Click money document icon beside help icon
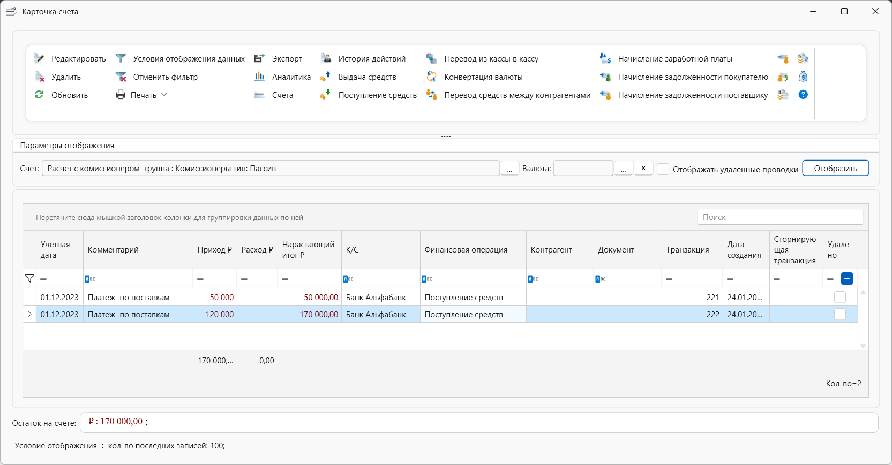The width and height of the screenshot is (892, 465). 783,95
